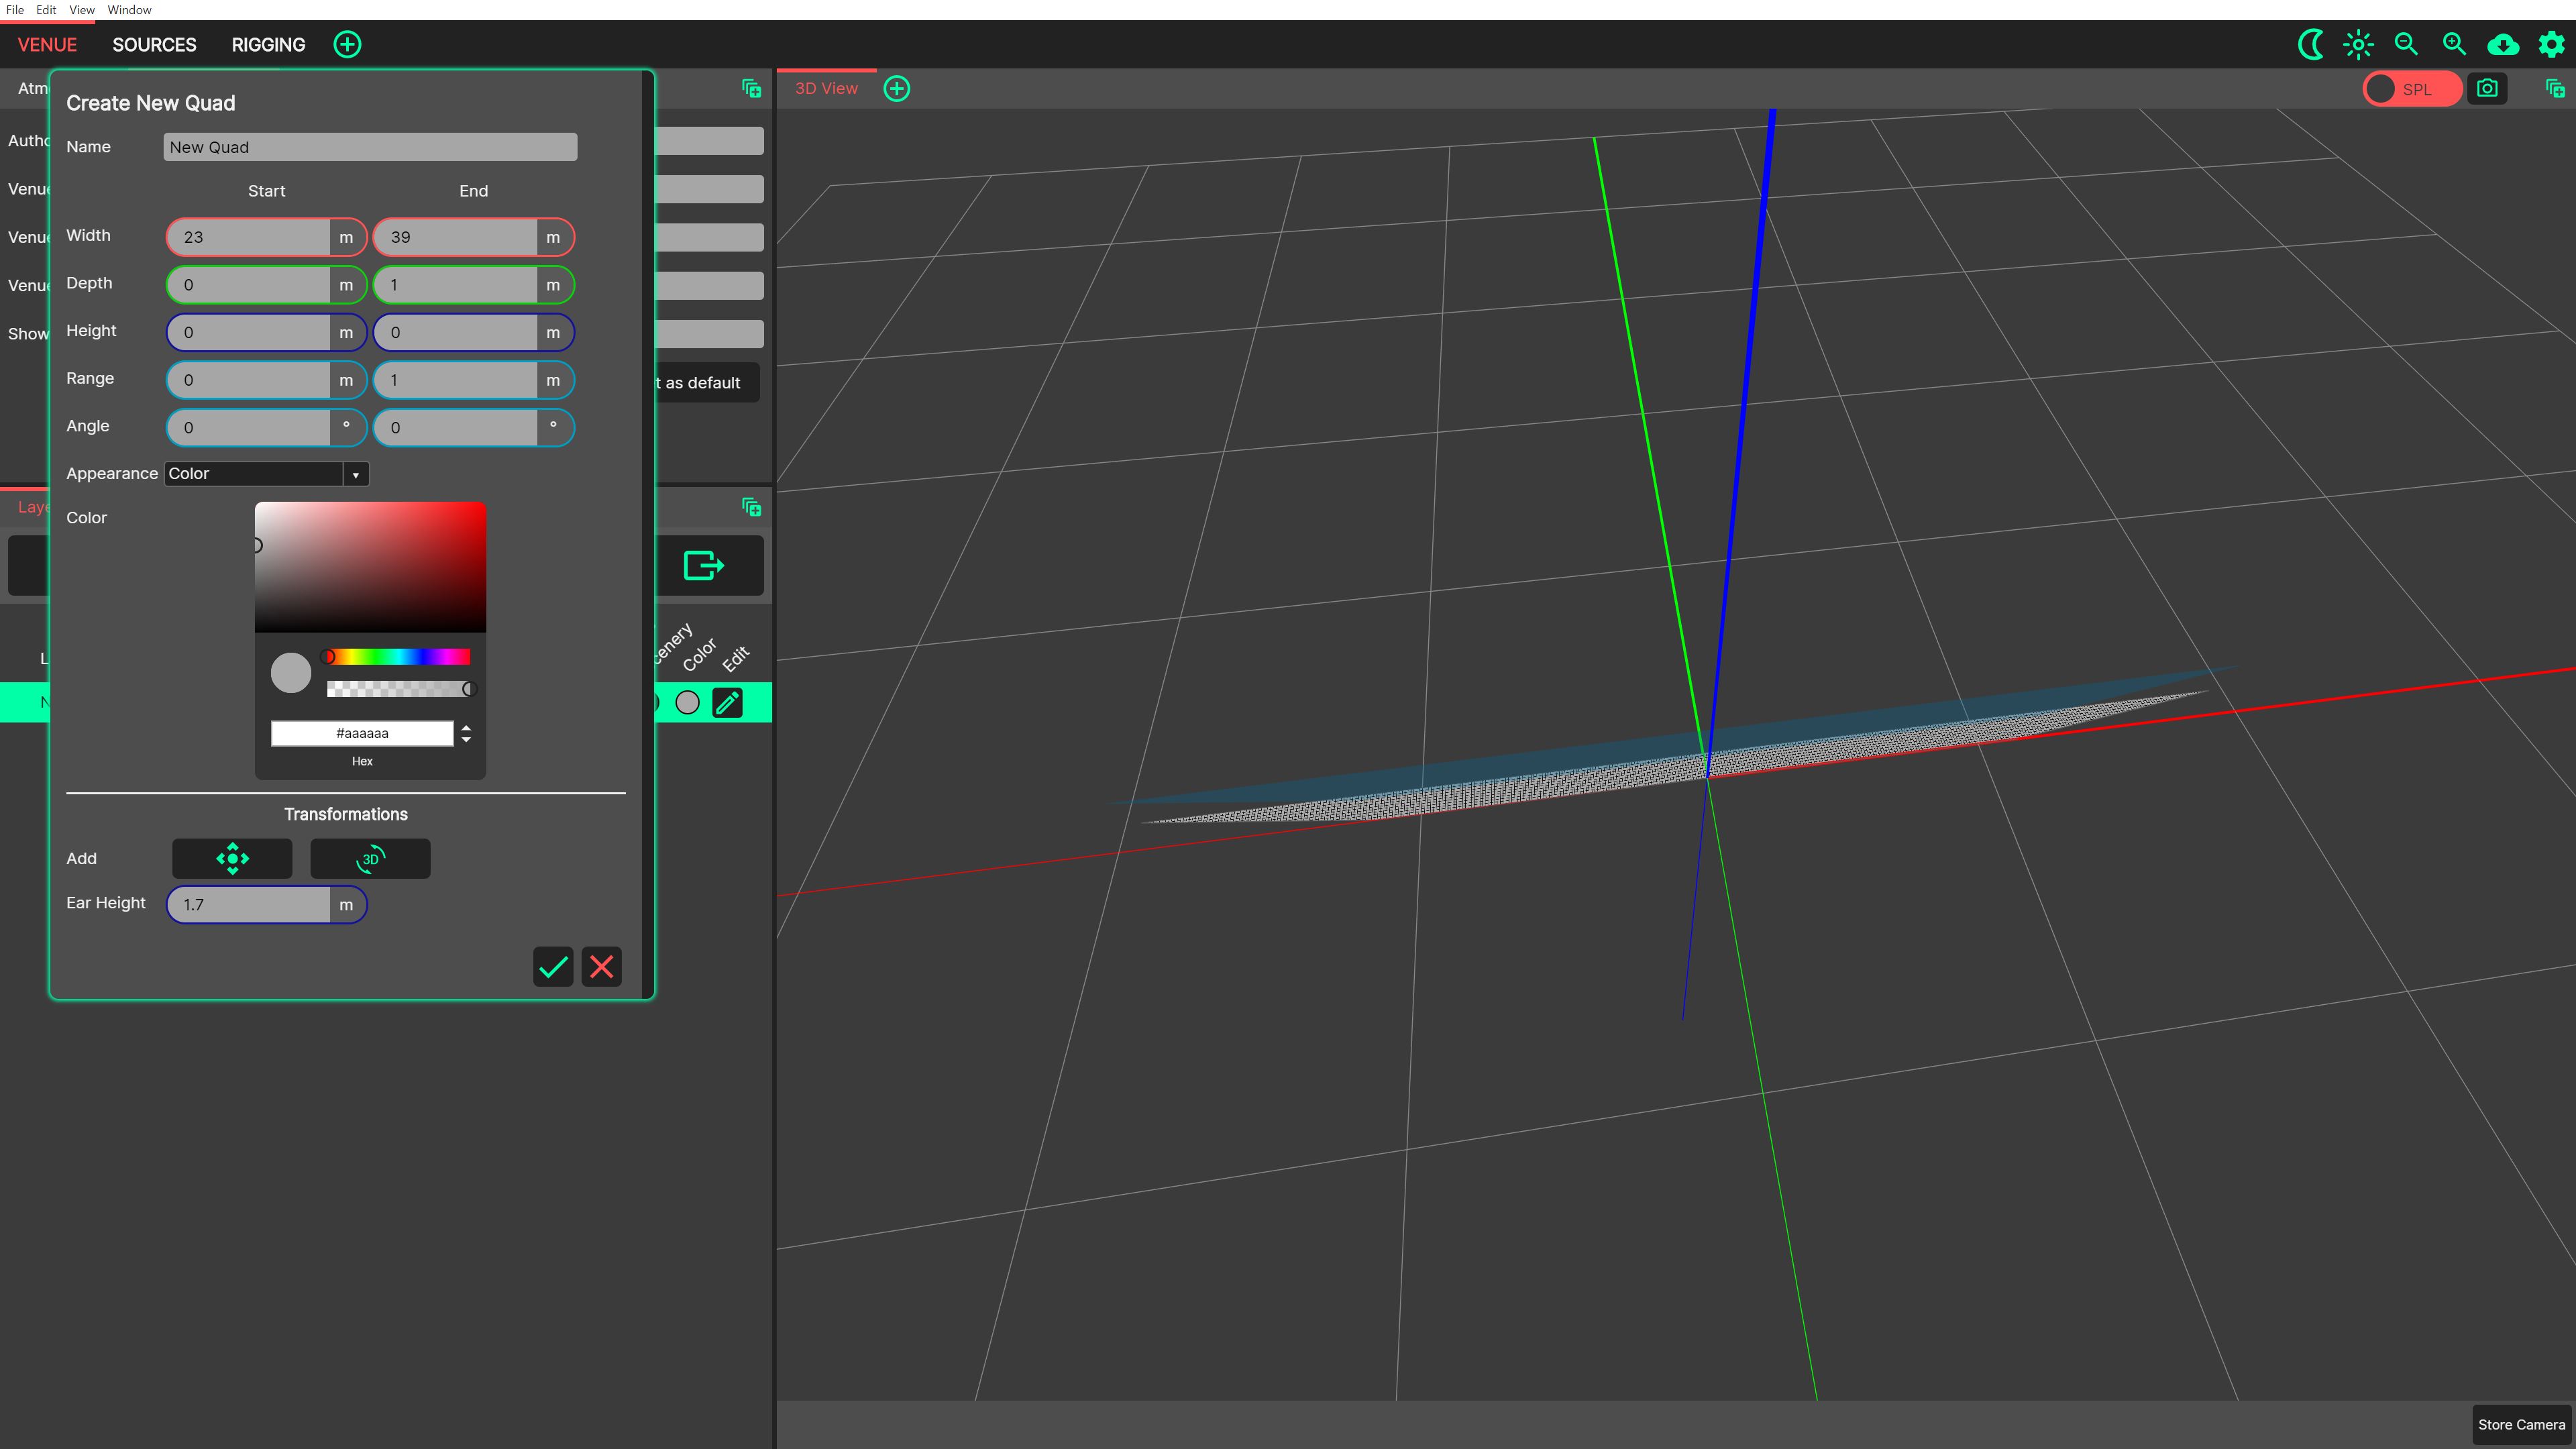
Task: Click the Store Camera button
Action: (x=2521, y=1424)
